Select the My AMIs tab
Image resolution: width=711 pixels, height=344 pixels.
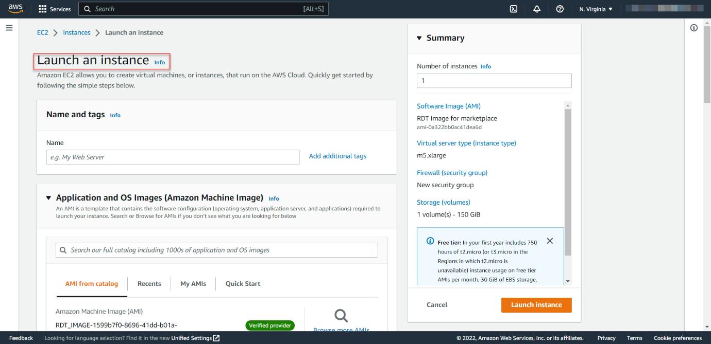point(193,283)
